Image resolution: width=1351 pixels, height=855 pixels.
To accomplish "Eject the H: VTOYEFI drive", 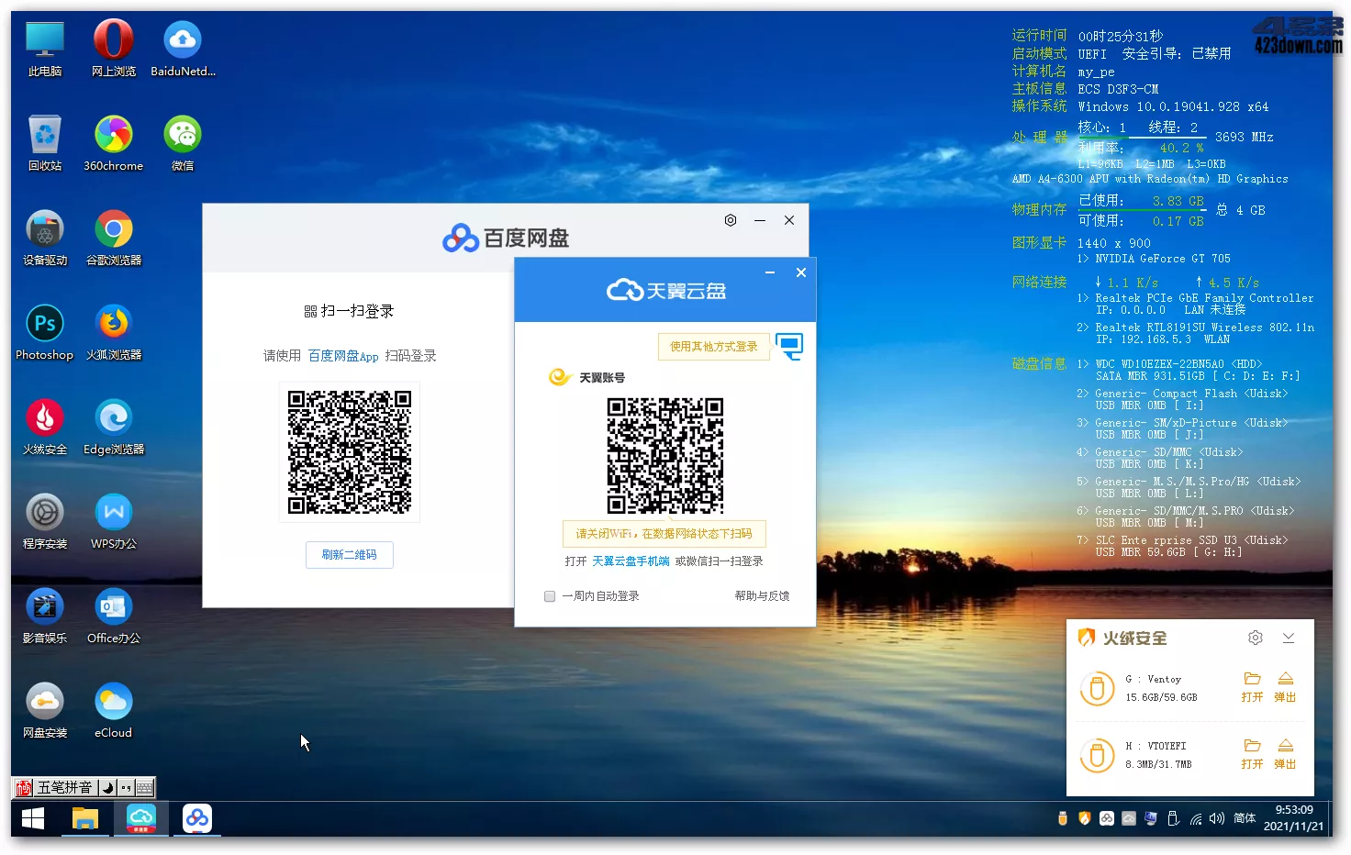I will point(1285,747).
